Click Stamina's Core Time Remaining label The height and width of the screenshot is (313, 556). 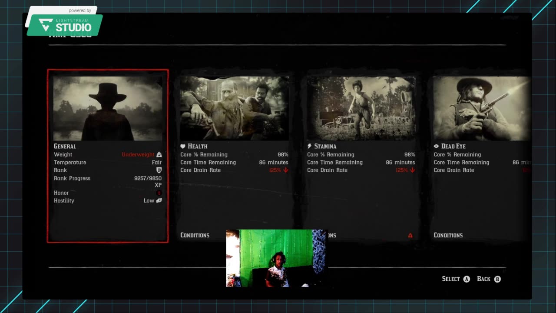click(335, 162)
